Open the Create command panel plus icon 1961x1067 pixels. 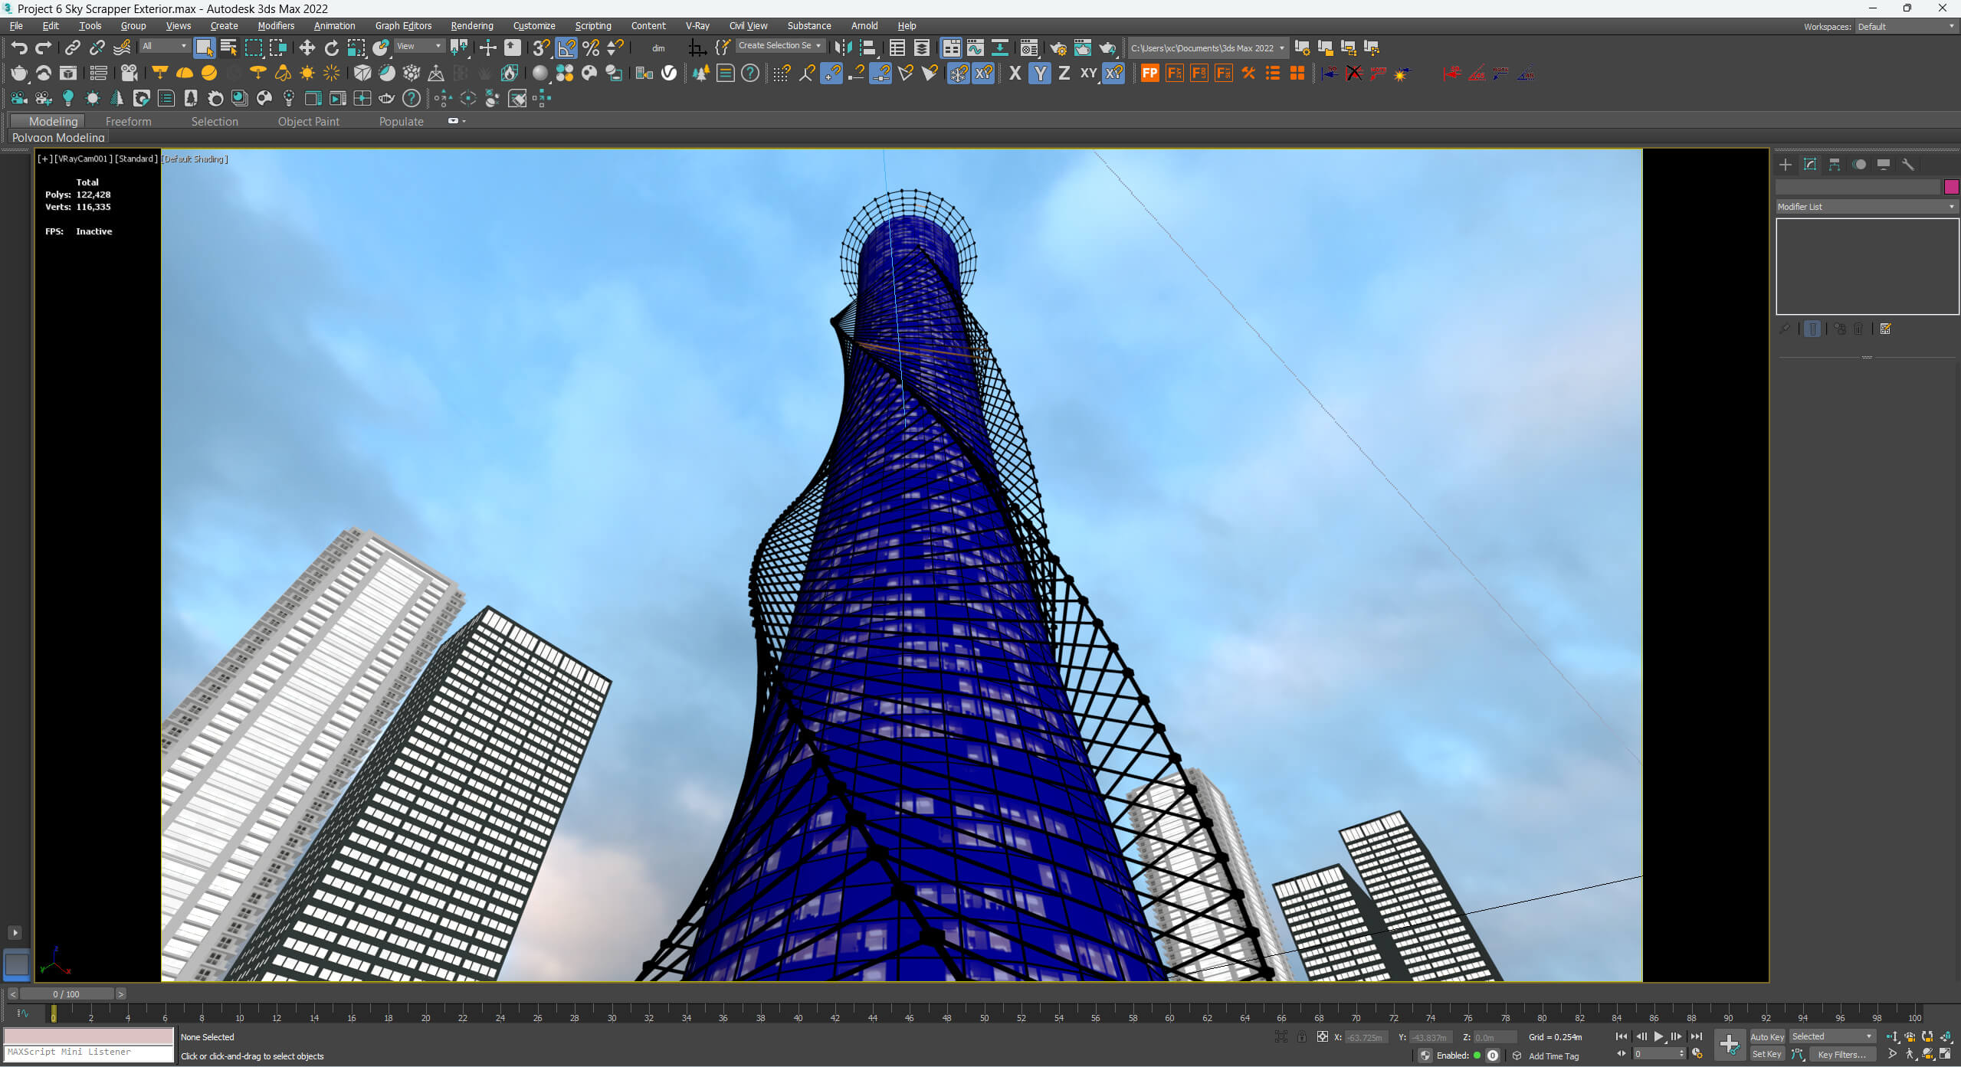(1786, 165)
